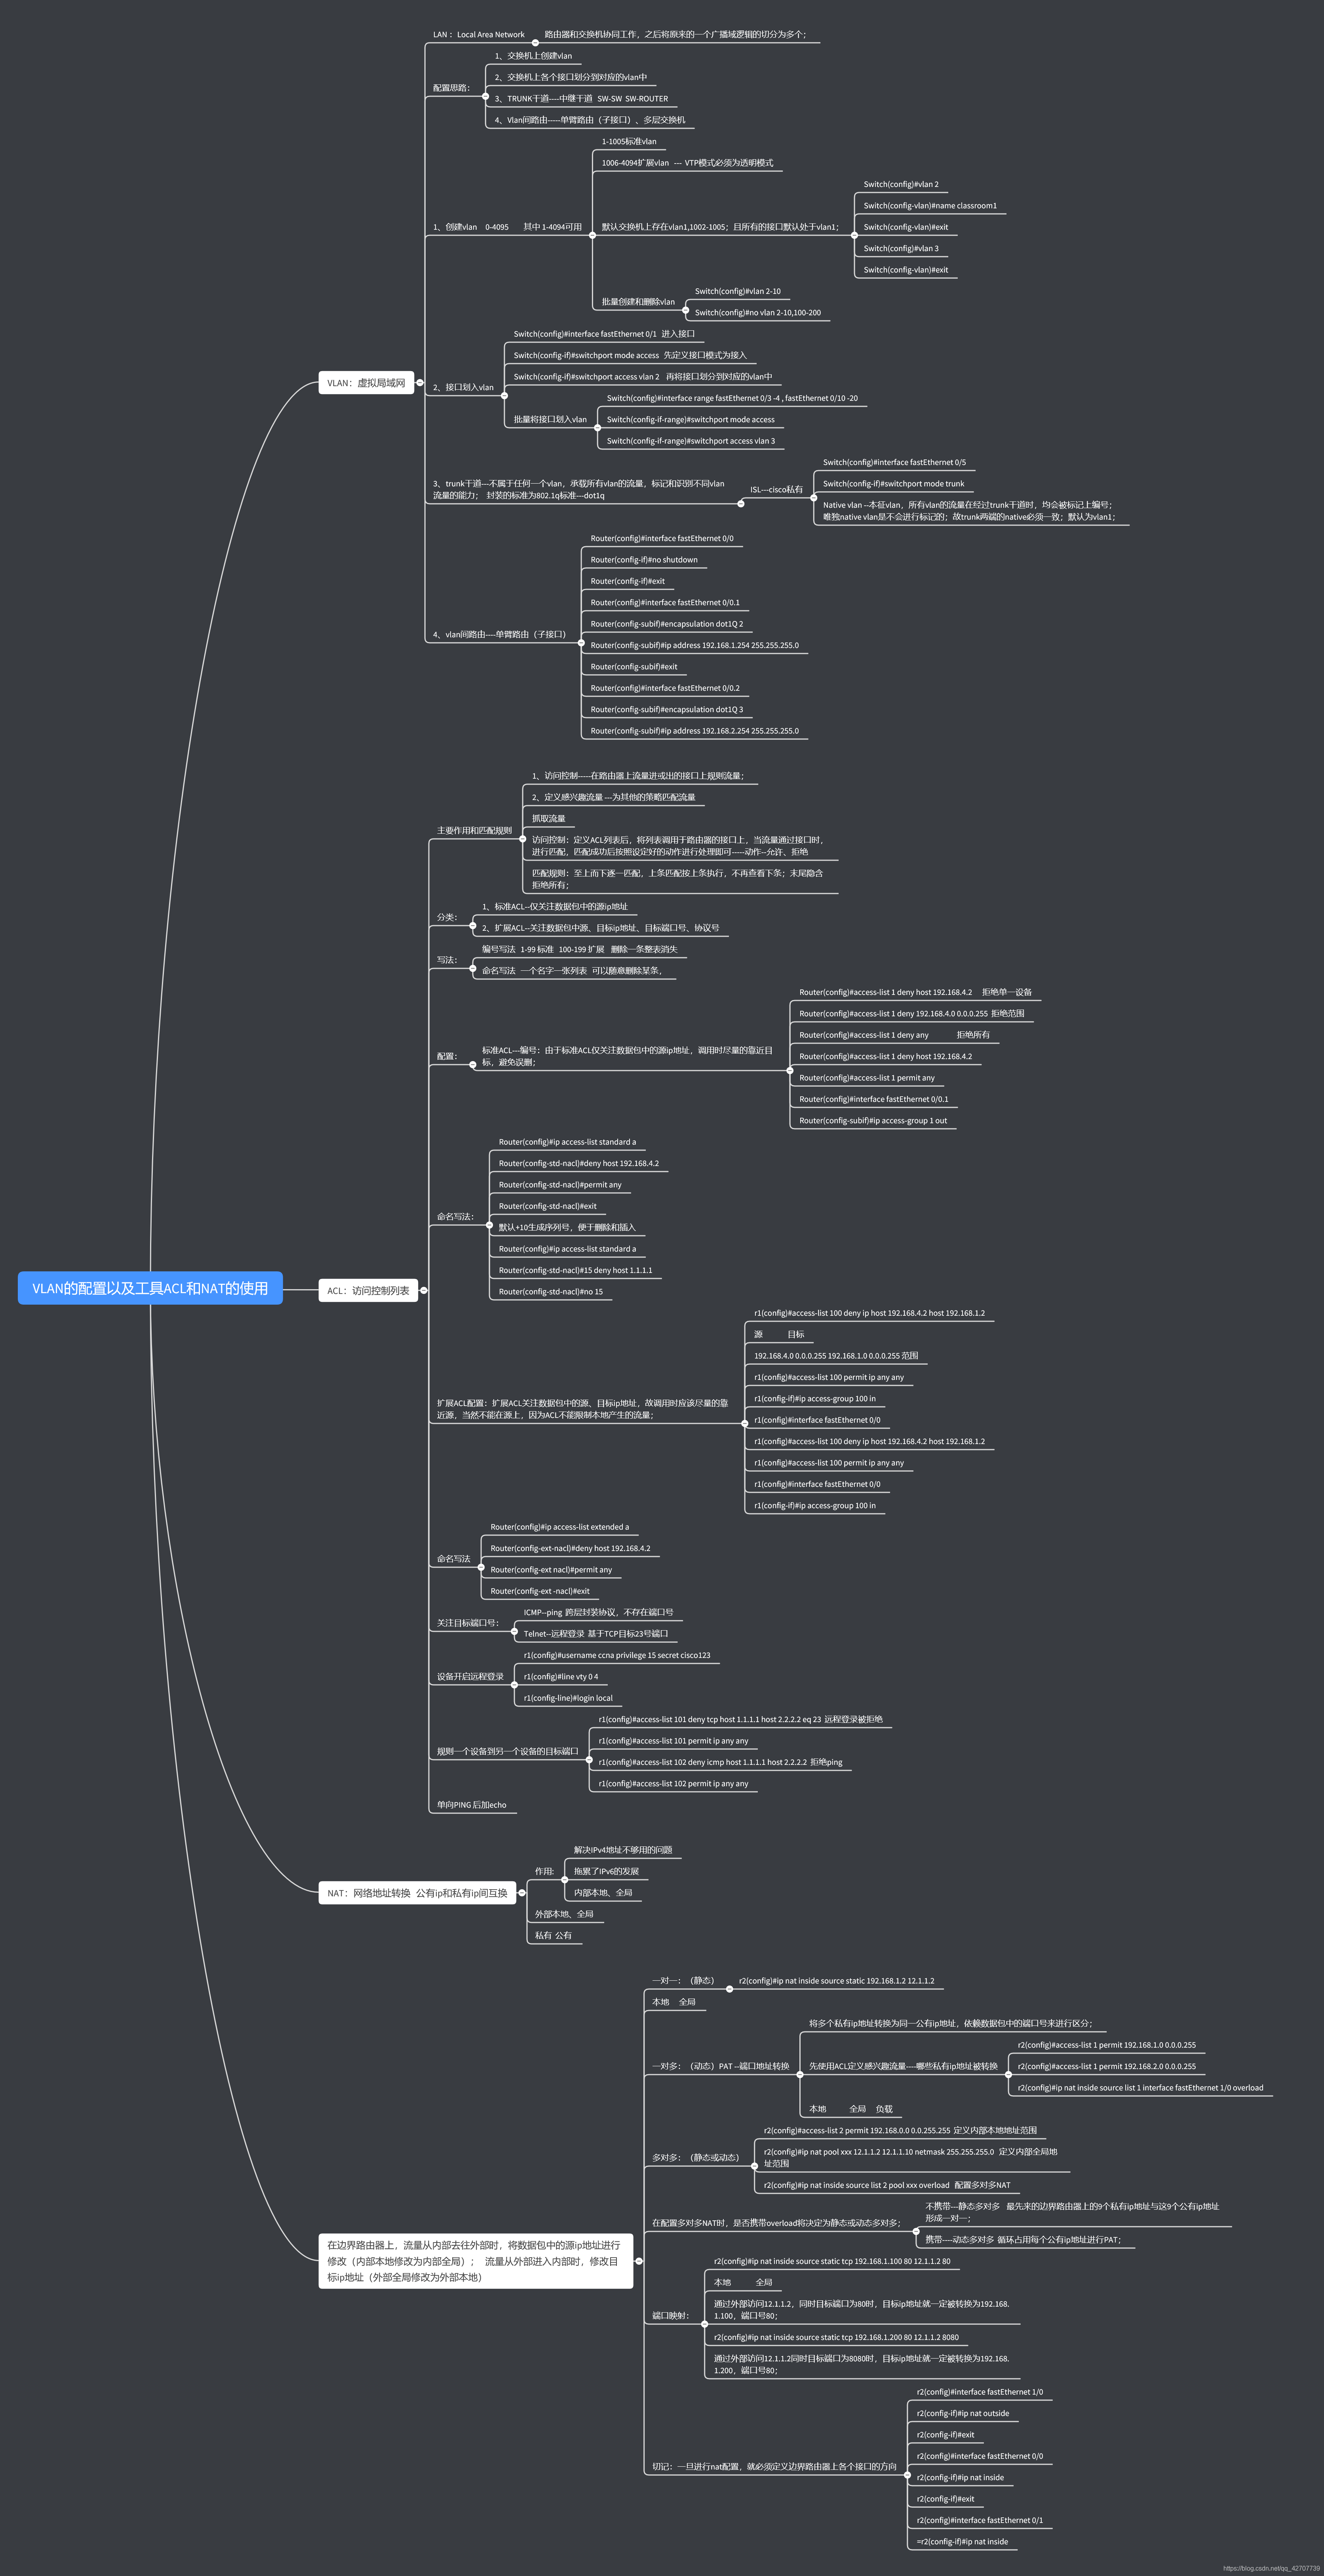Click r1(config)#username ccna privilege 15 command
The width and height of the screenshot is (1324, 2576).
click(x=617, y=1655)
